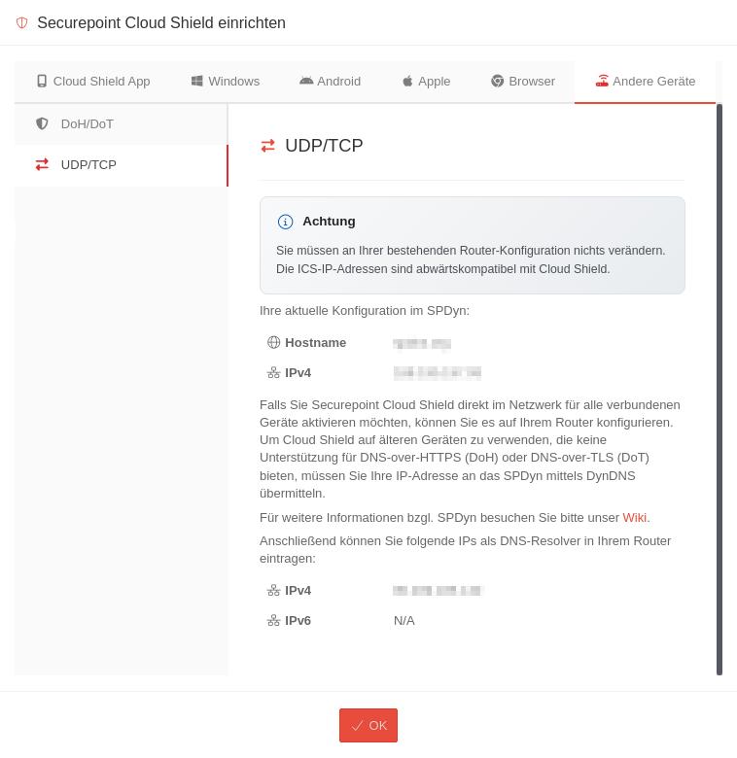Click the Windows logo icon in tabs
The height and width of the screenshot is (758, 737).
pyautogui.click(x=197, y=82)
